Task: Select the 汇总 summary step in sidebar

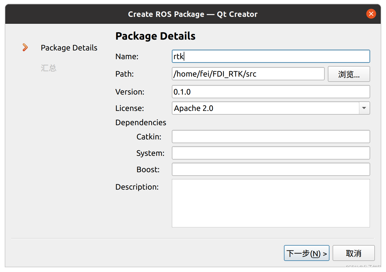Action: [49, 68]
